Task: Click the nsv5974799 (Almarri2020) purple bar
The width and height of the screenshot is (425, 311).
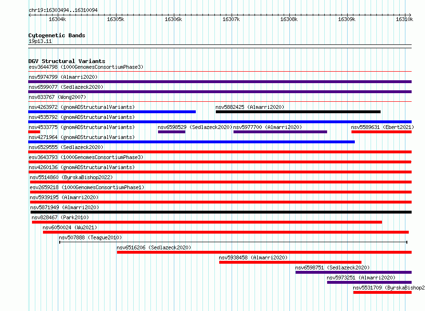Action: (220, 82)
